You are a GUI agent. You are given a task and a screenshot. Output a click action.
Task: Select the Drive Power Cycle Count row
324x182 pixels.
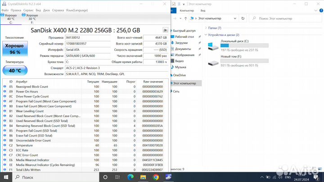(x=84, y=96)
